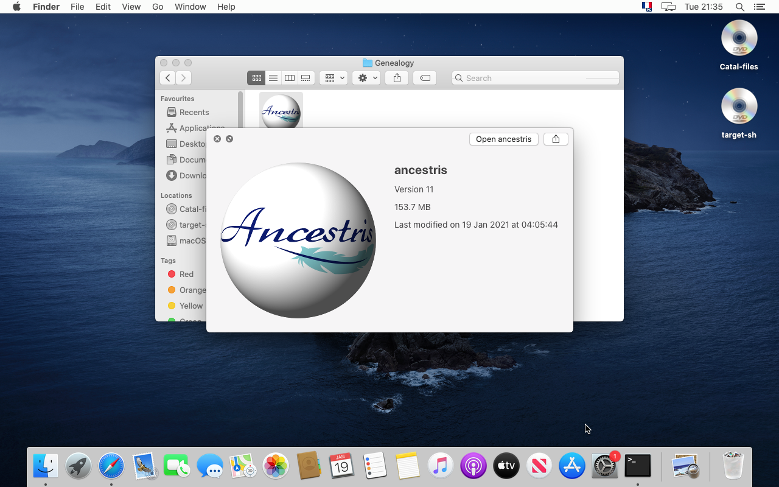Select Catal-files DVD on desktop
Screen dimensions: 779x487
click(739, 45)
